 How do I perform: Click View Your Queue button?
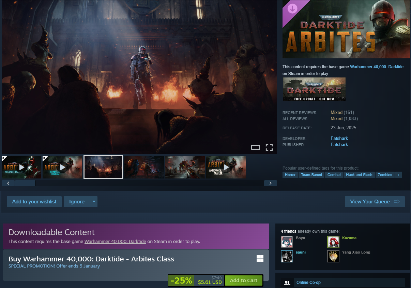[x=375, y=202]
